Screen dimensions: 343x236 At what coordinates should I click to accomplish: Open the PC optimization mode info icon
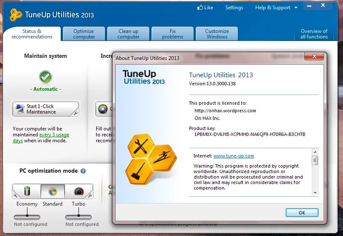coord(83,171)
